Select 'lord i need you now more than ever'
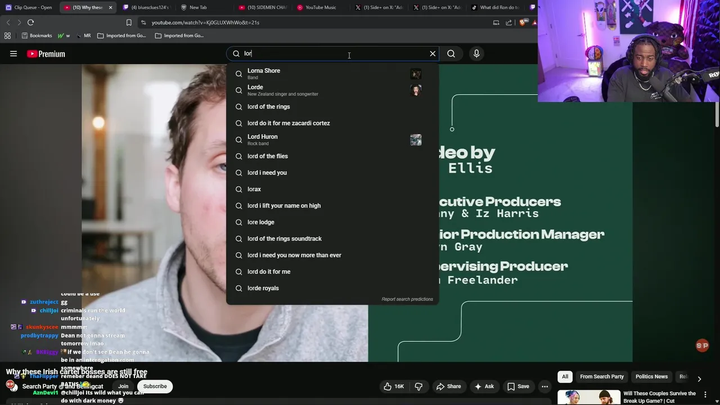This screenshot has width=720, height=405. click(332, 255)
